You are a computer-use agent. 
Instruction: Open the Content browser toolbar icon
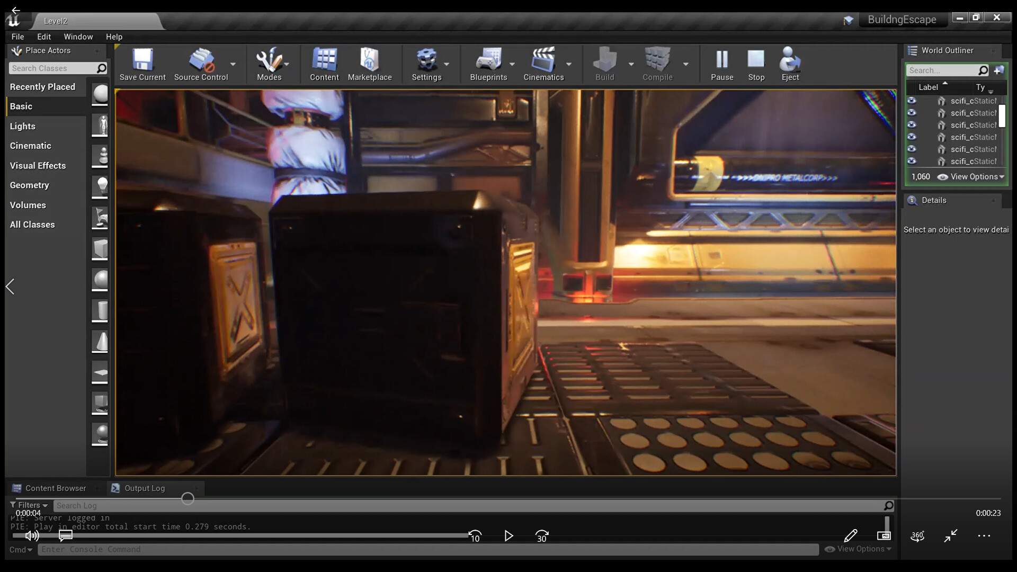[x=324, y=60]
